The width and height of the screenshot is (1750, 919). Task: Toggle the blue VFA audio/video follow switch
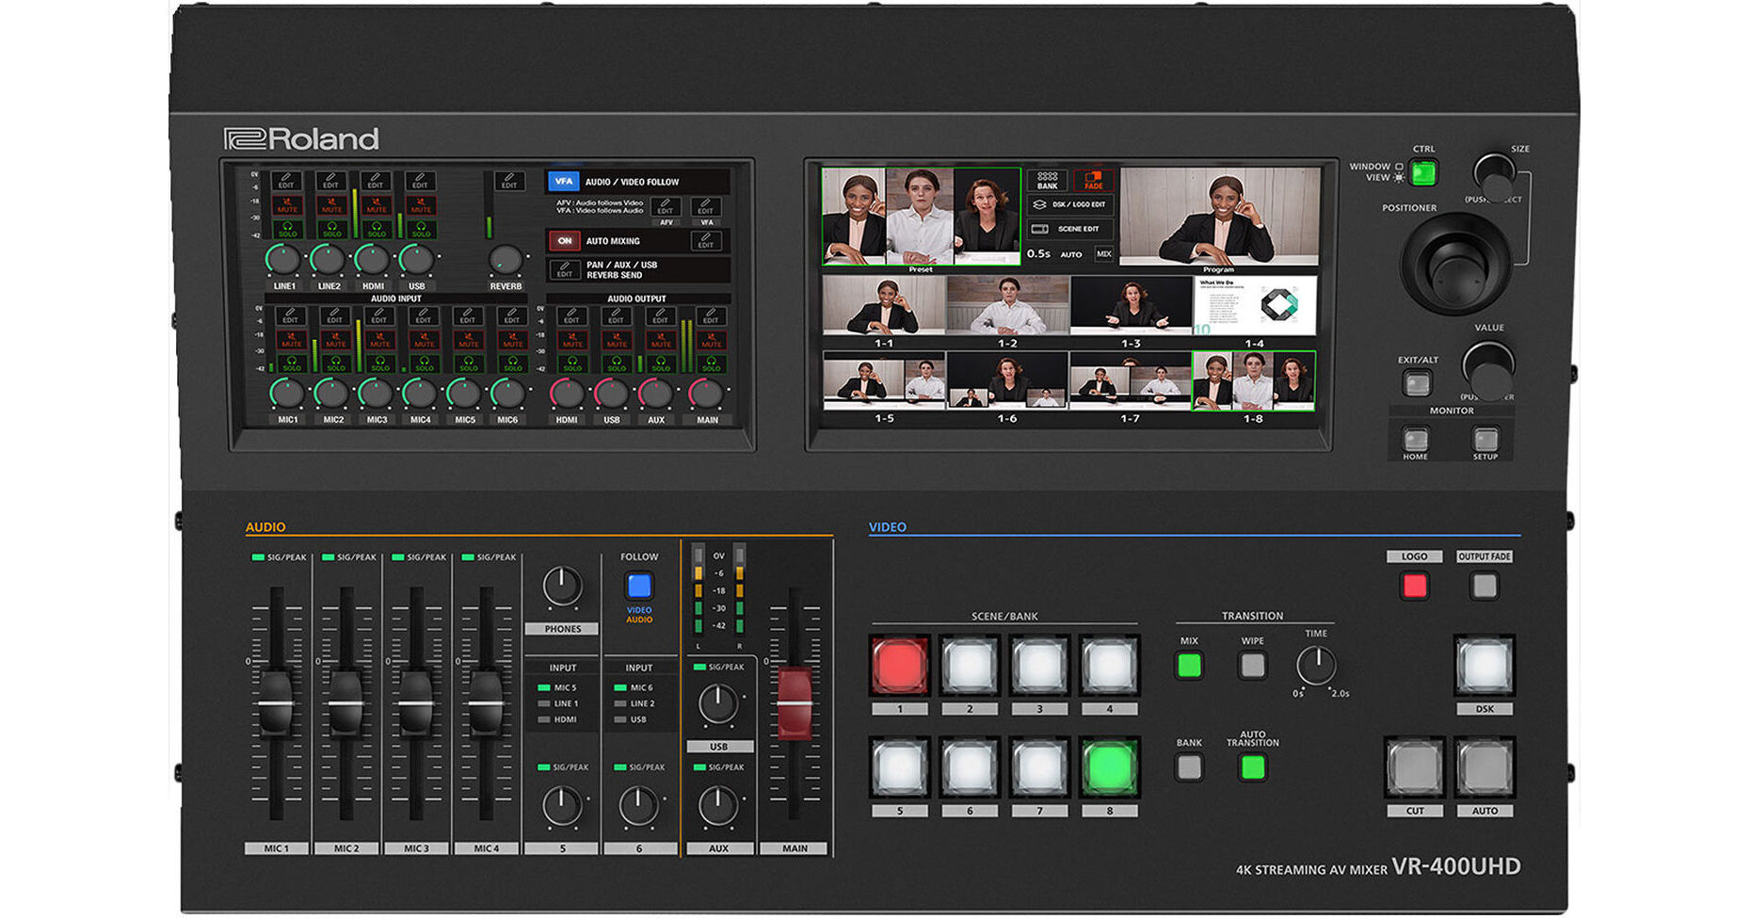coord(563,182)
